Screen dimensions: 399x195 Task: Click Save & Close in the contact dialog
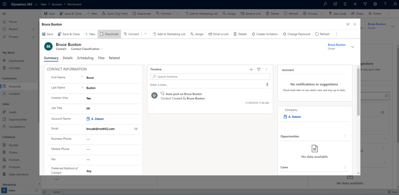point(69,34)
